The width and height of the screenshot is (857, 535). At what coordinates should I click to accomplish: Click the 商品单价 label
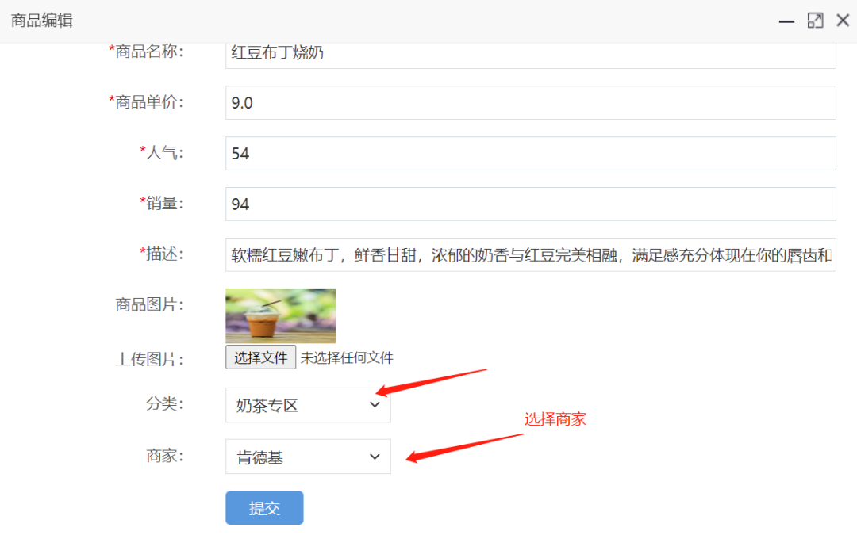tap(146, 102)
